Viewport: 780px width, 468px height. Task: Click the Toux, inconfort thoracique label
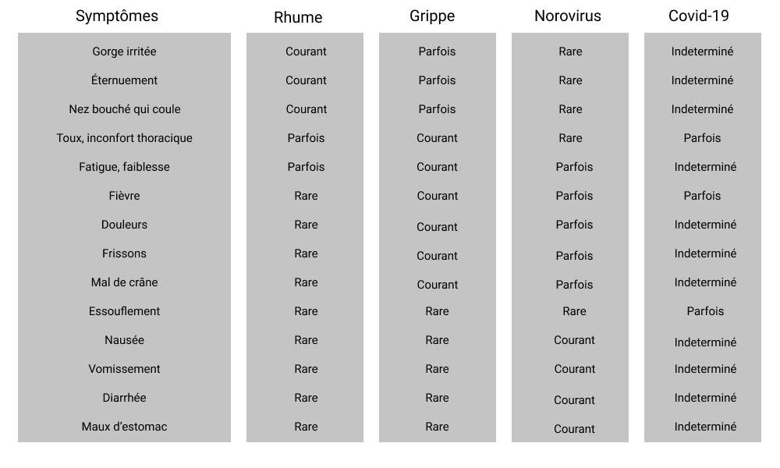click(x=124, y=138)
